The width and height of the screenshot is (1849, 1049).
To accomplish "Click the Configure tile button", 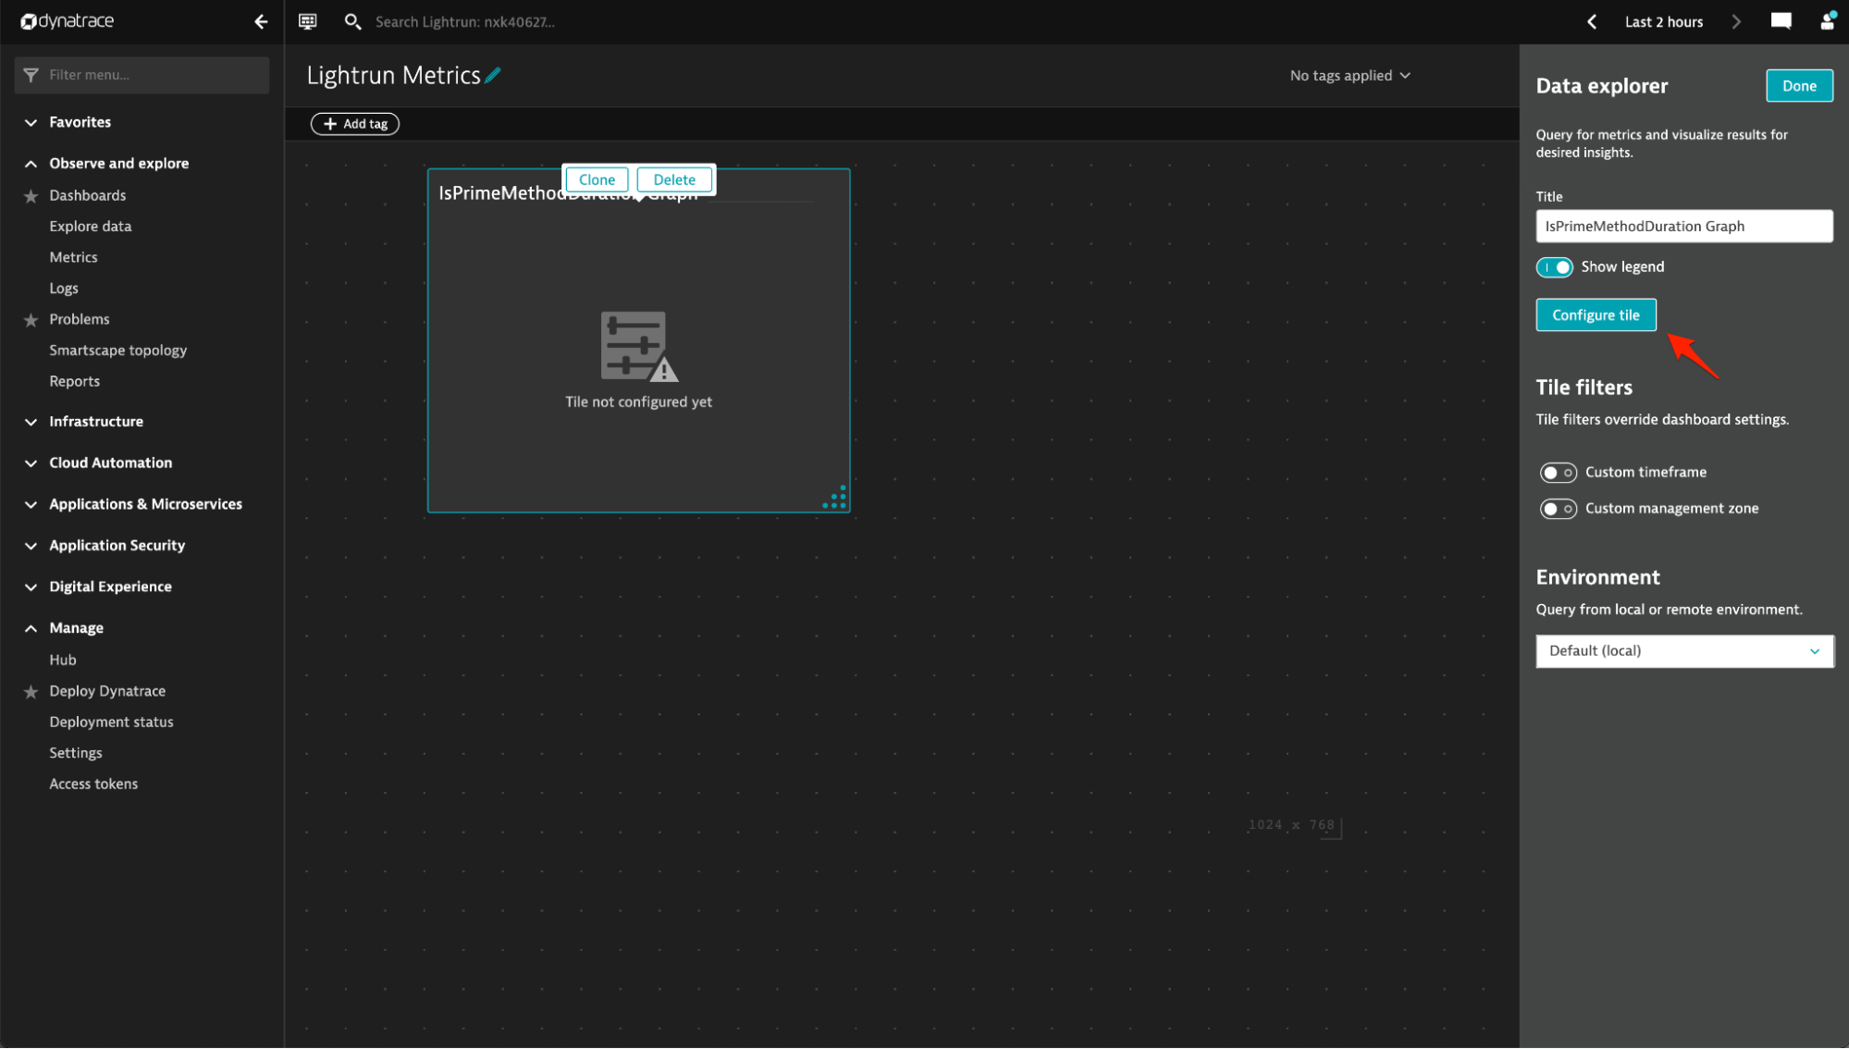I will [x=1596, y=315].
